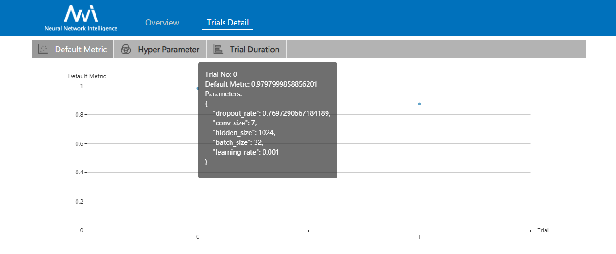Click the scatter plot icon beside Default Metric
616x254 pixels.
[43, 50]
